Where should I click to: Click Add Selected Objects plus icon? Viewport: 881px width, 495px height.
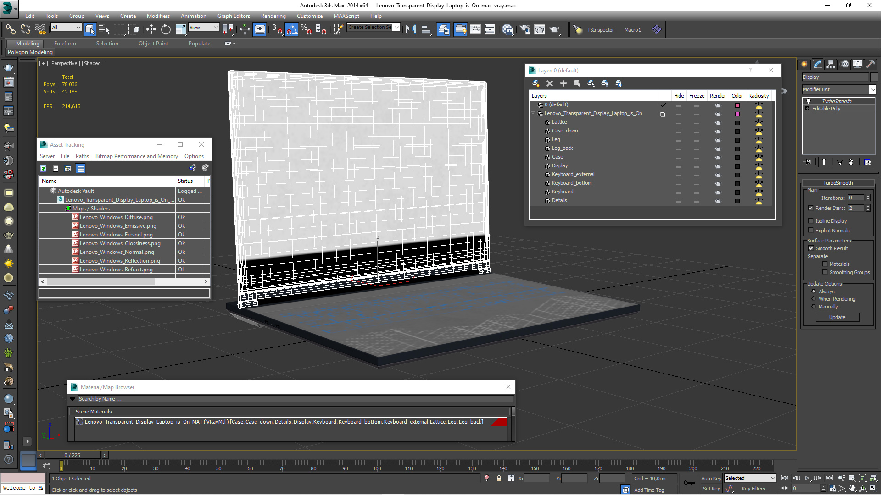click(x=563, y=83)
